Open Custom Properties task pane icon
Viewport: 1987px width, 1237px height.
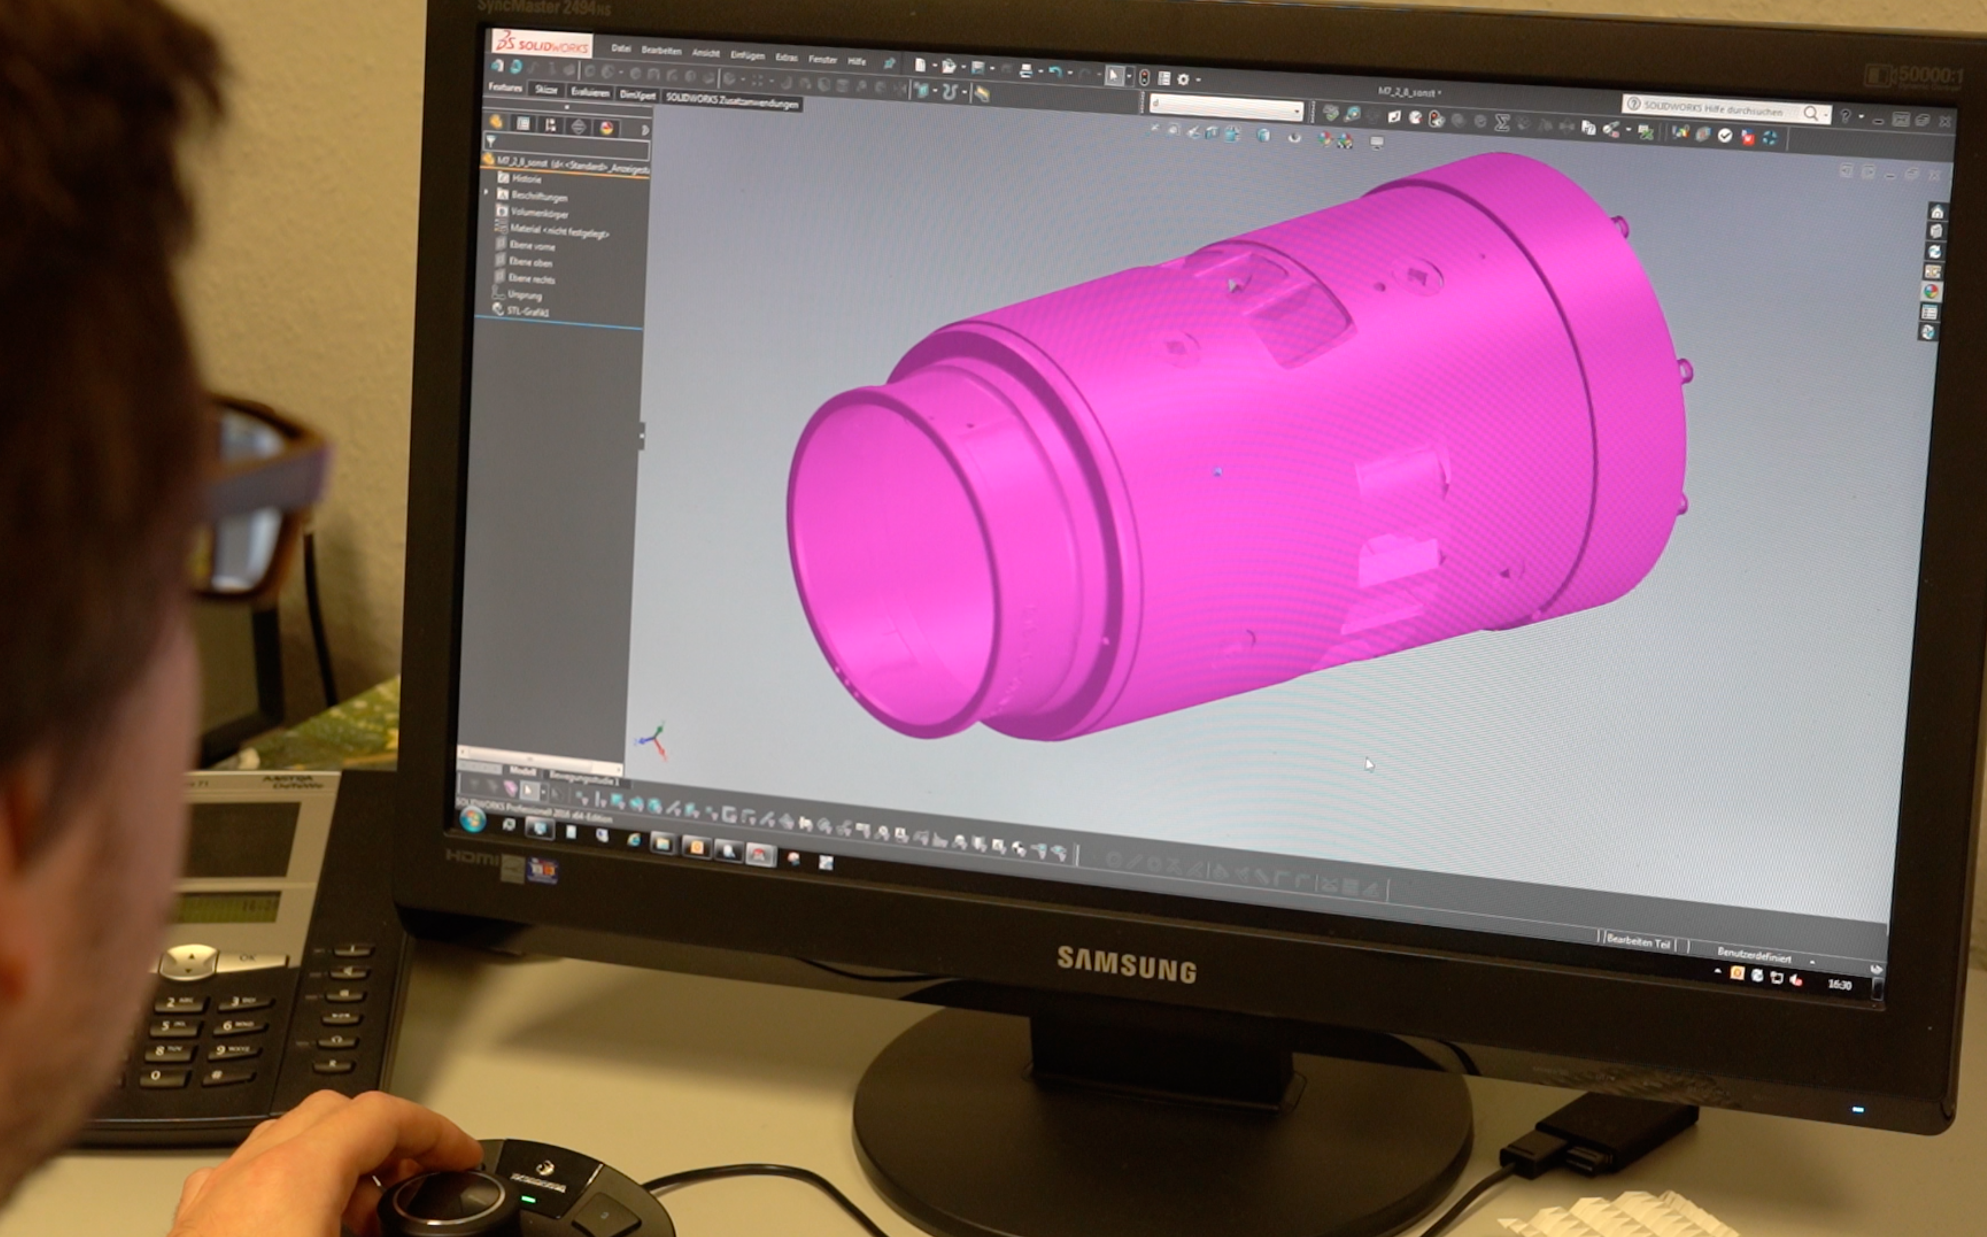click(1930, 312)
